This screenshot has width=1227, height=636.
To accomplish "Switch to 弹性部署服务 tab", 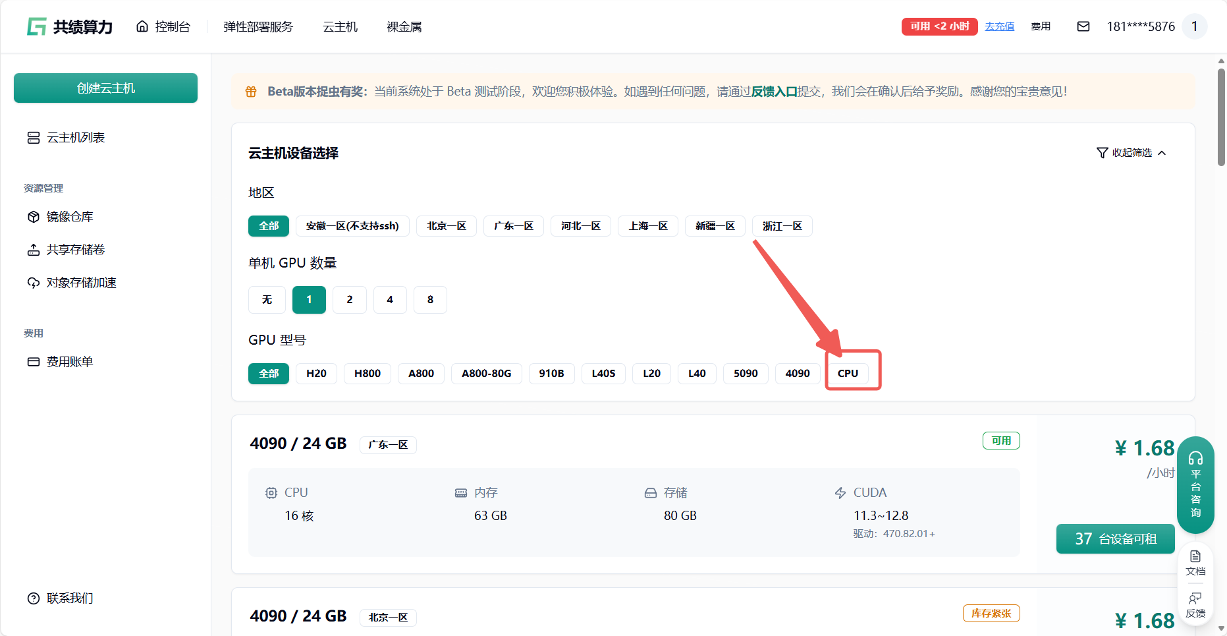I will [258, 26].
